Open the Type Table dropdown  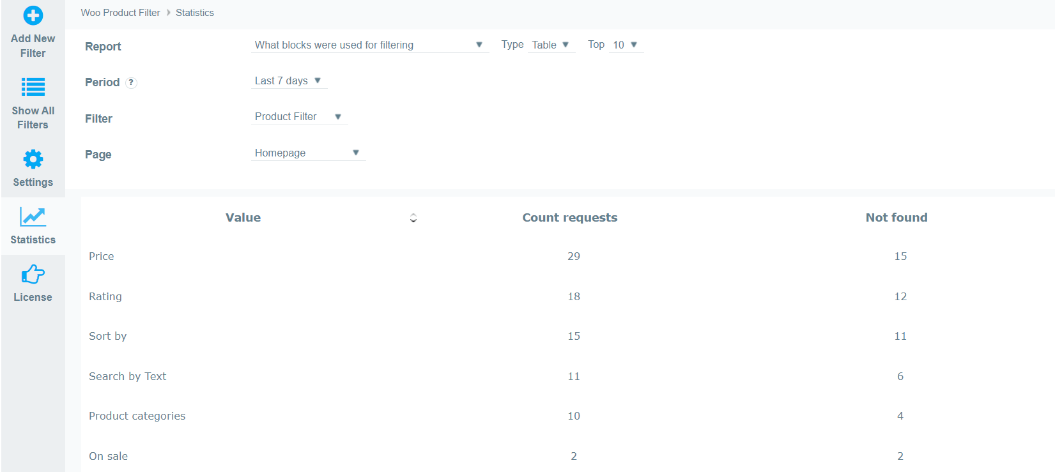click(x=551, y=45)
